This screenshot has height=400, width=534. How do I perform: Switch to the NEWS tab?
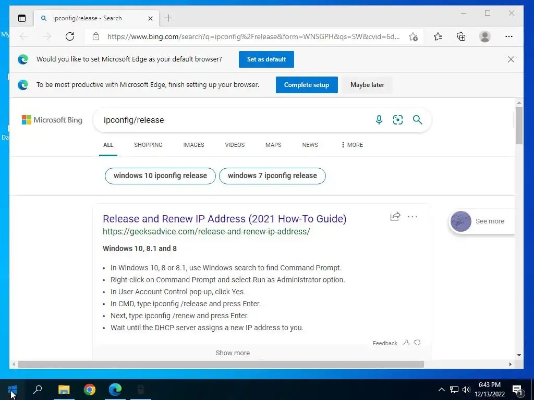[x=310, y=145]
